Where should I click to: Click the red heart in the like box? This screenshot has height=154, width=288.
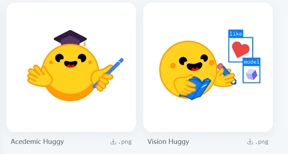240,49
